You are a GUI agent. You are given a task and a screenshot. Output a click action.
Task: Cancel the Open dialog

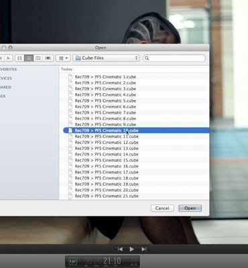pyautogui.click(x=162, y=208)
